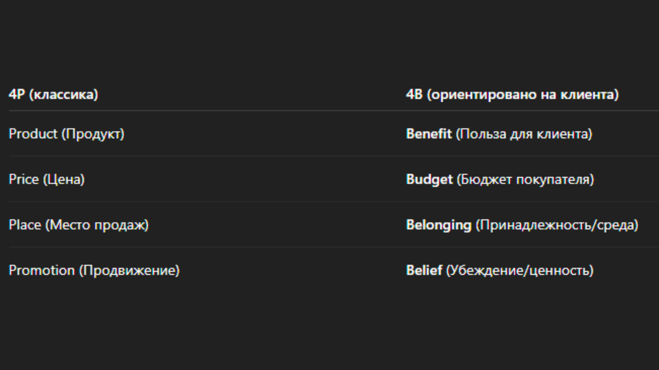Select the "(Продвижение)" translation text
Screen dimensions: 659x370
tap(129, 270)
